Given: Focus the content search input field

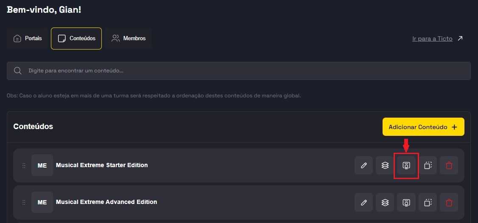Looking at the screenshot, I should tap(238, 71).
